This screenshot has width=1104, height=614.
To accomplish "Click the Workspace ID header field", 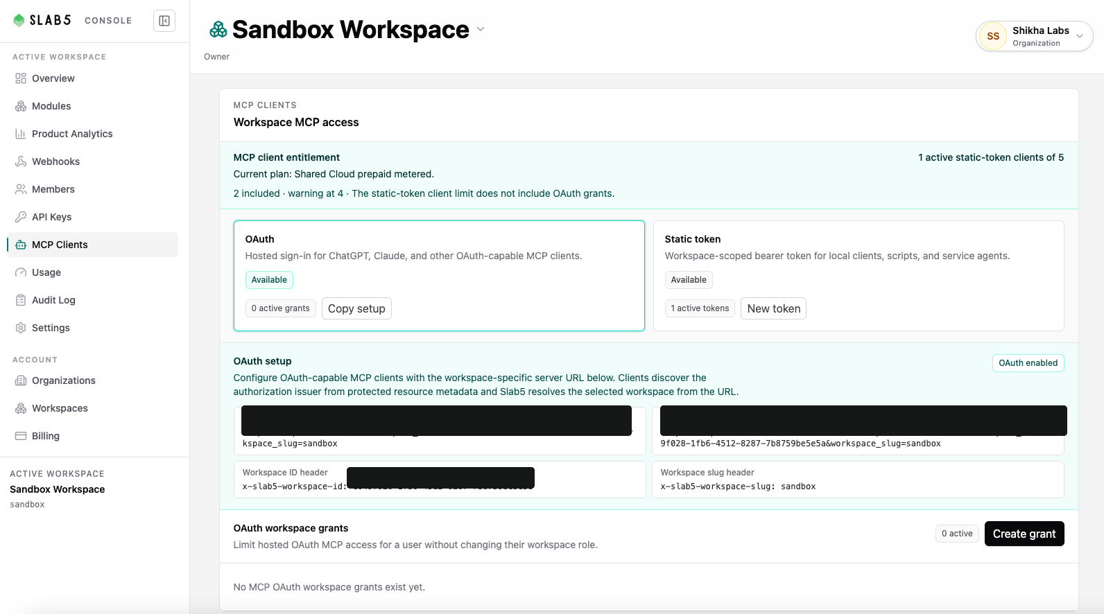I will click(440, 480).
